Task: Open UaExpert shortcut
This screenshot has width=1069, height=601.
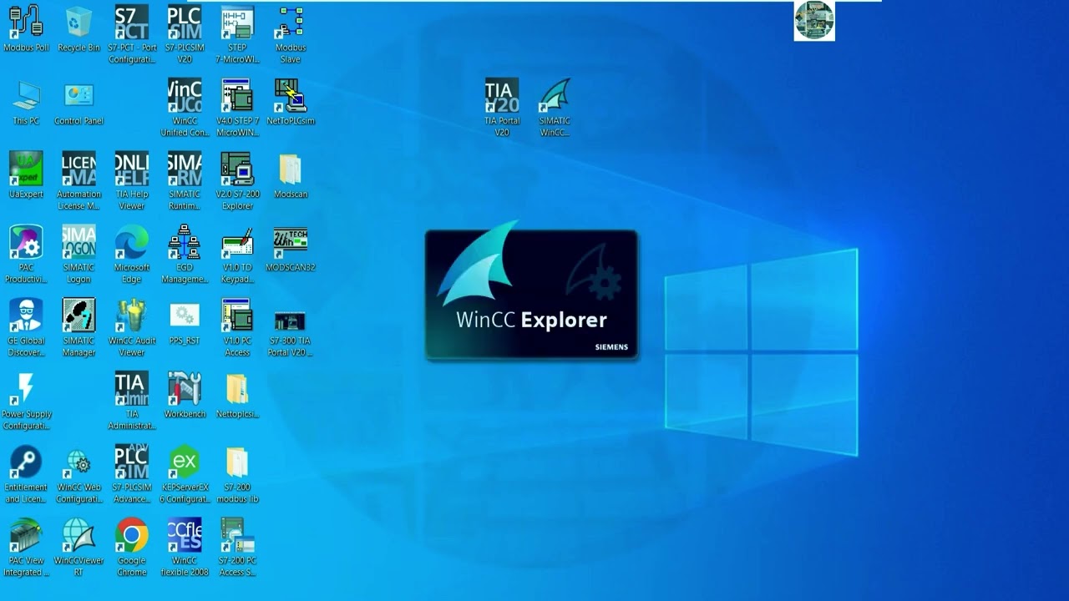Action: 26,176
